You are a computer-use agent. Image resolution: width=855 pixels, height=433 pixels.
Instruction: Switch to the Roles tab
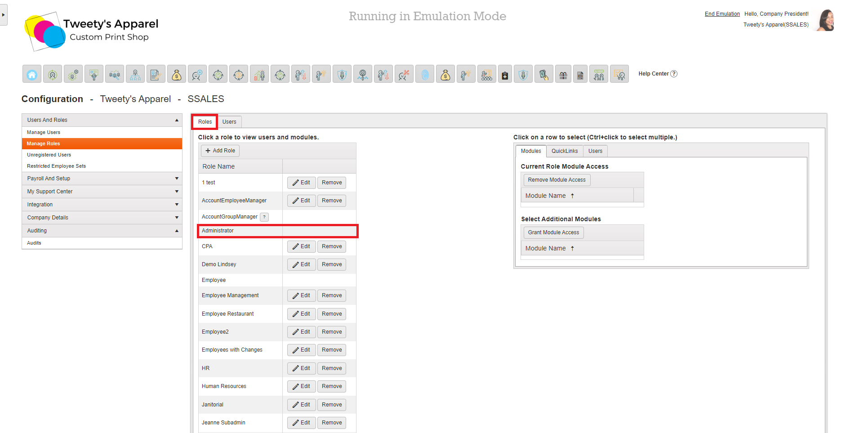(205, 122)
